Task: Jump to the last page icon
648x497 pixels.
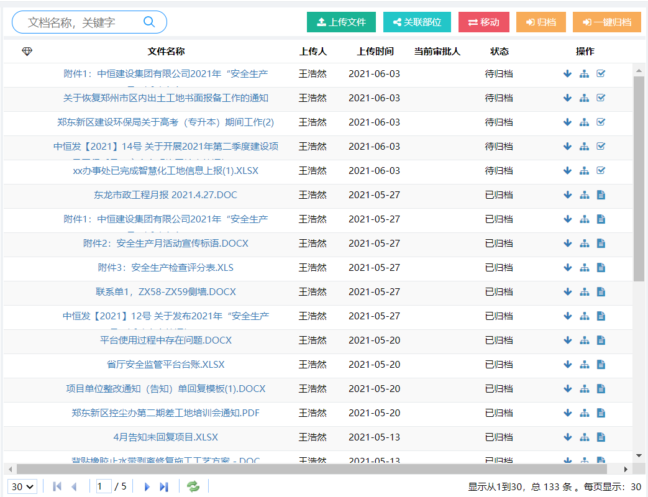Action: [x=163, y=486]
